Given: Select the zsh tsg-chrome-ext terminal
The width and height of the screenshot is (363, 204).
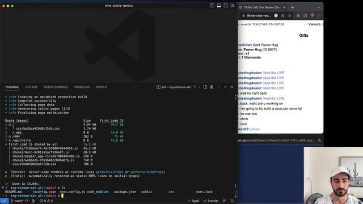Looking at the screenshot, I should coord(174,87).
